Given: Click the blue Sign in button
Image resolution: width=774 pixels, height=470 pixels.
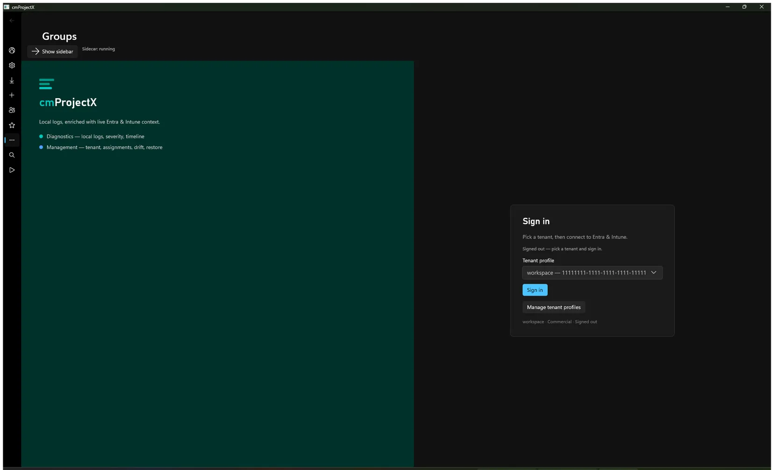Looking at the screenshot, I should click(x=535, y=290).
